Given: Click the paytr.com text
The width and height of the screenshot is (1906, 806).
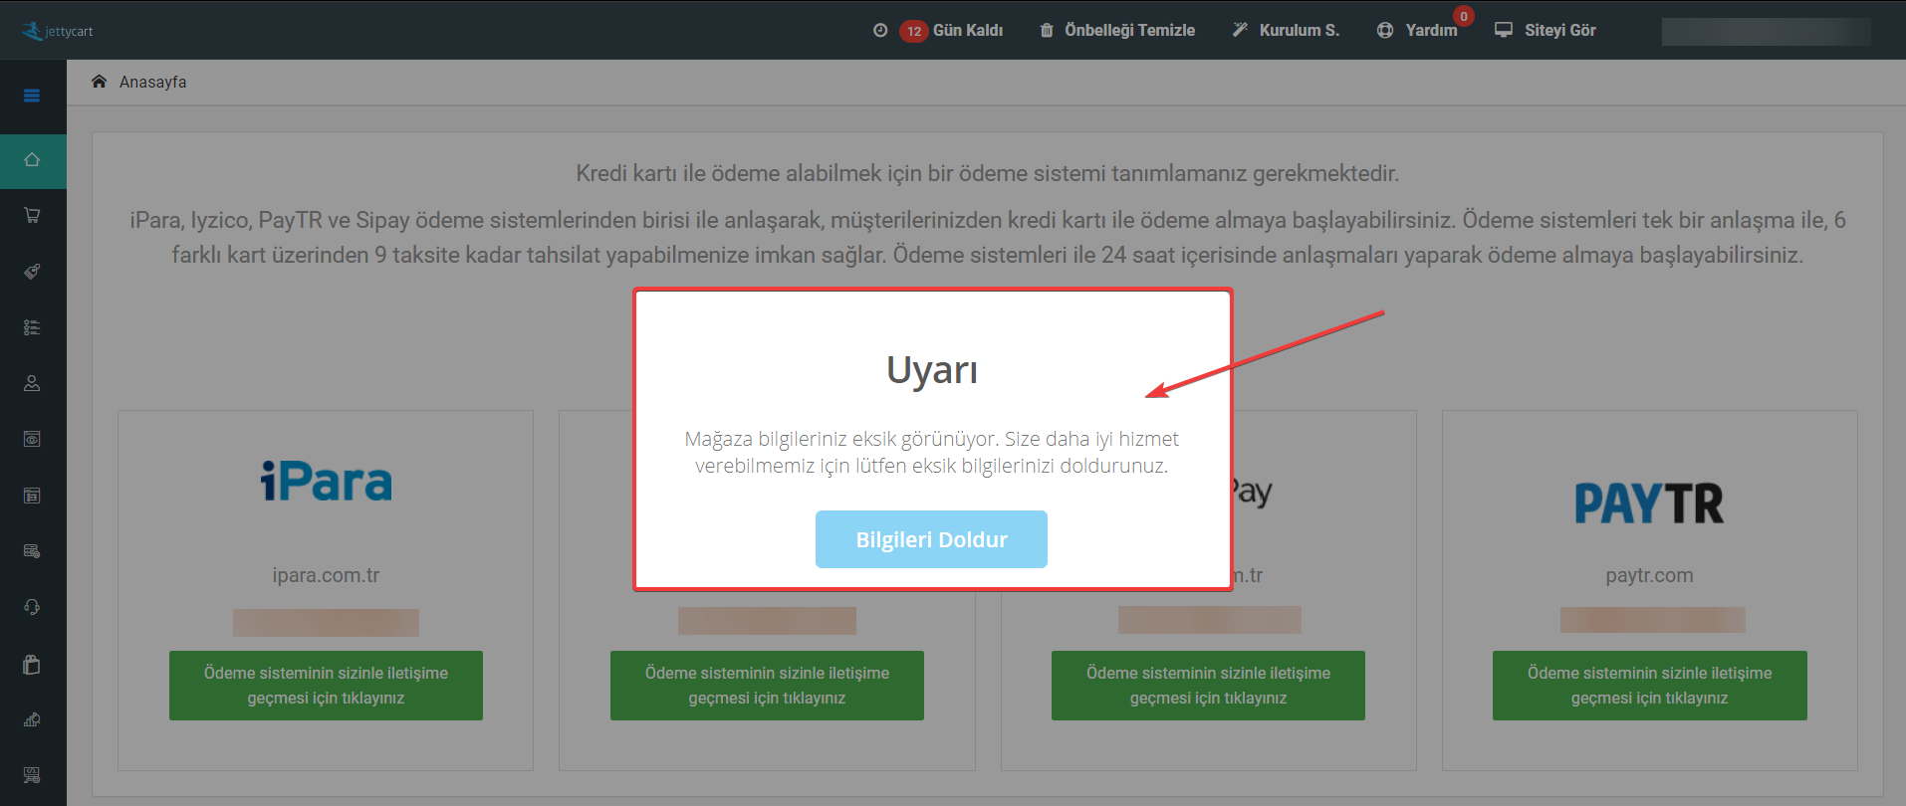Looking at the screenshot, I should click(x=1649, y=575).
